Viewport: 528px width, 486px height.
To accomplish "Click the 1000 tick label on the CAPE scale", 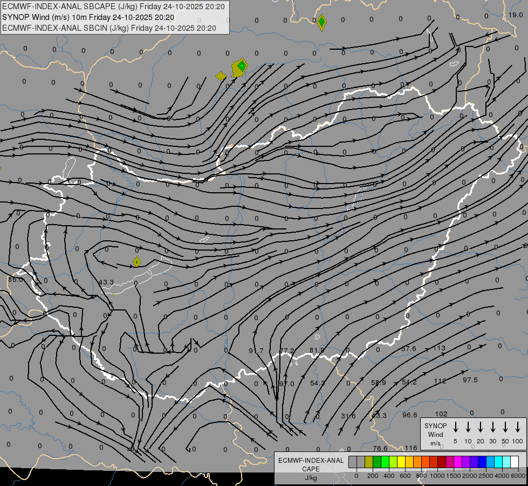I will [437, 476].
